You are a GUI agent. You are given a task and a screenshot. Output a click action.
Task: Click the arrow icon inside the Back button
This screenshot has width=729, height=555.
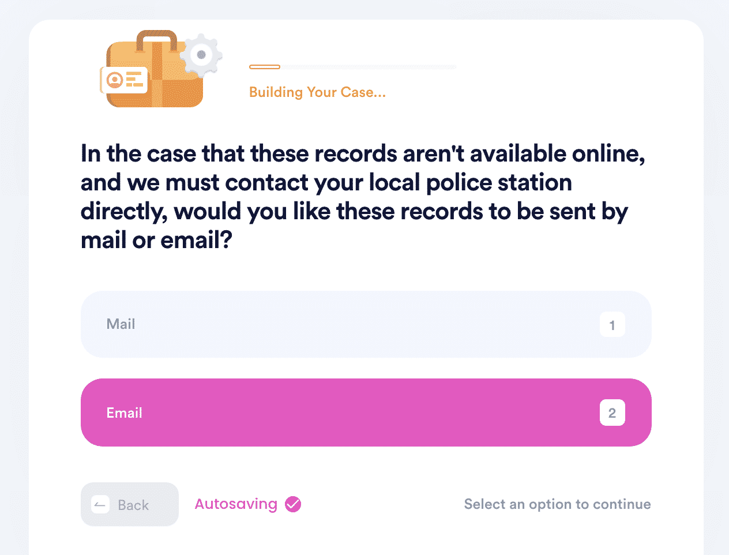pyautogui.click(x=100, y=505)
